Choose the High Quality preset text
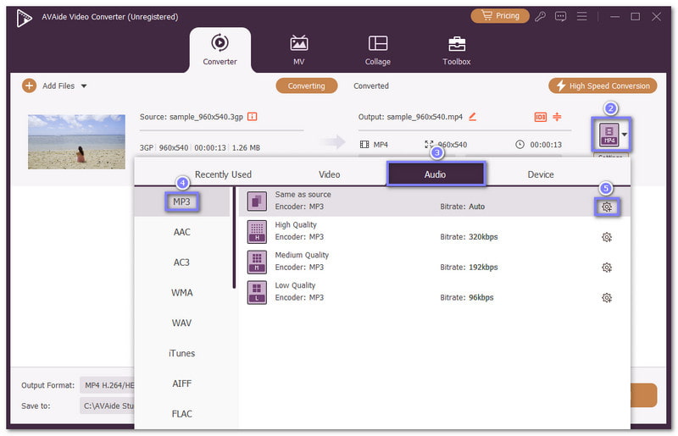This screenshot has width=678, height=436. tap(296, 224)
